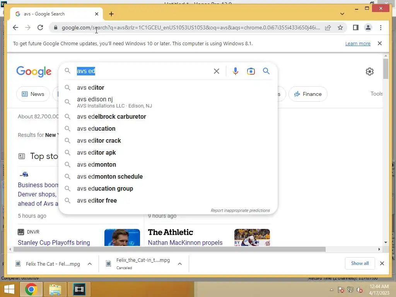This screenshot has width=396, height=297.
Task: Open Google quick settings gear
Action: pyautogui.click(x=369, y=72)
